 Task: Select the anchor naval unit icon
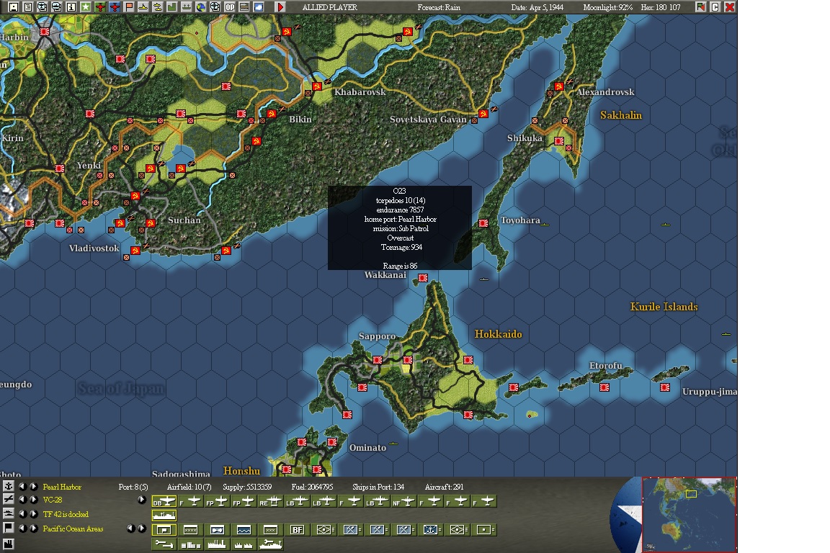pyautogui.click(x=431, y=530)
